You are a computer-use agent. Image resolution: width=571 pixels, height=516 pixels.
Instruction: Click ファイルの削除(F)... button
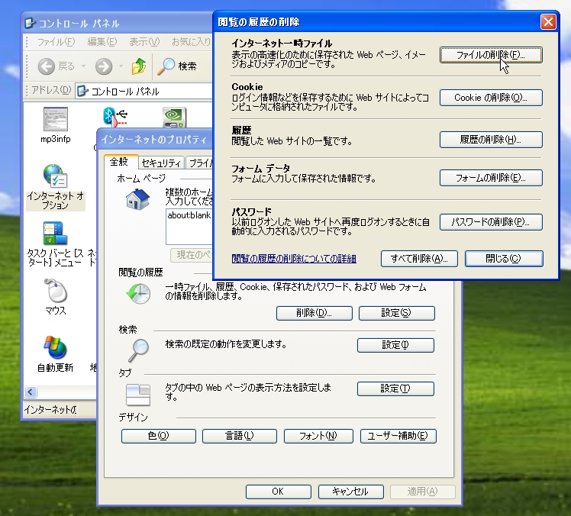(491, 55)
